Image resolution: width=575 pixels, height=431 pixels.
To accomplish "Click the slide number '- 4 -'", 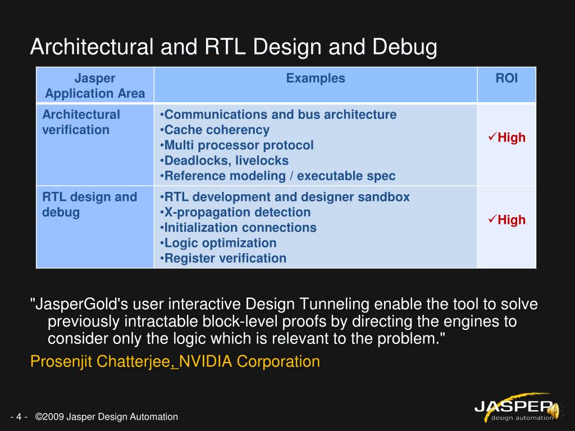I will 19,417.
